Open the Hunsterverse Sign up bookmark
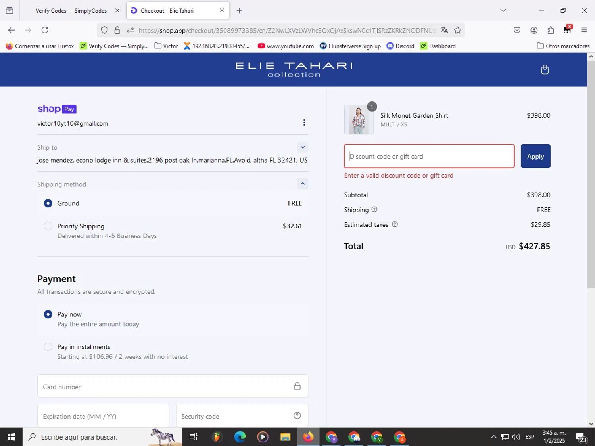This screenshot has width=595, height=446. 350,46
